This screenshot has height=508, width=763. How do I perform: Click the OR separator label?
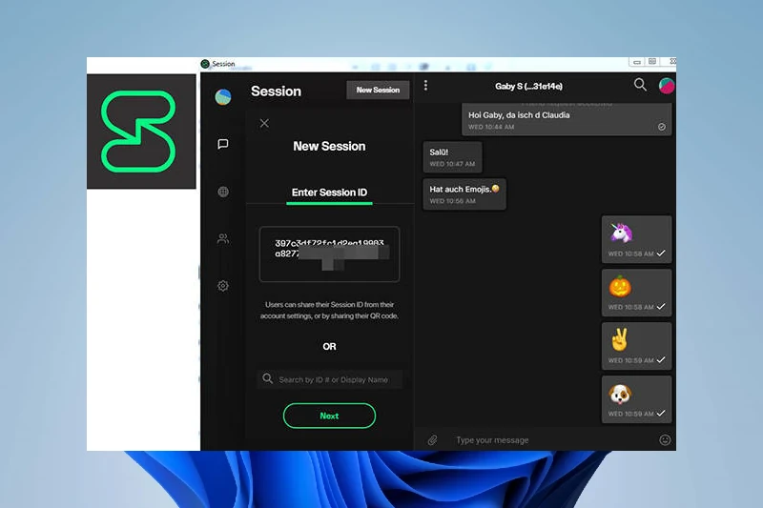pyautogui.click(x=329, y=347)
